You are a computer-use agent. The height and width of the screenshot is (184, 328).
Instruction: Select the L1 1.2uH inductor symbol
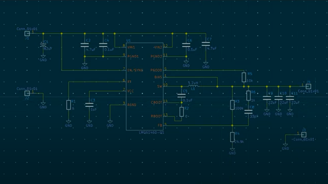(193, 85)
